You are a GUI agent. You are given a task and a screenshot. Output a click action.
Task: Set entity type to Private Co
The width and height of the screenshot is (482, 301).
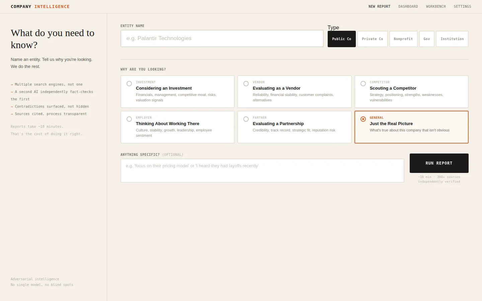(372, 39)
